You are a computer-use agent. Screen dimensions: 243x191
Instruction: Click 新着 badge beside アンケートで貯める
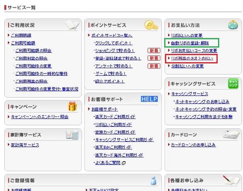pyautogui.click(x=154, y=66)
